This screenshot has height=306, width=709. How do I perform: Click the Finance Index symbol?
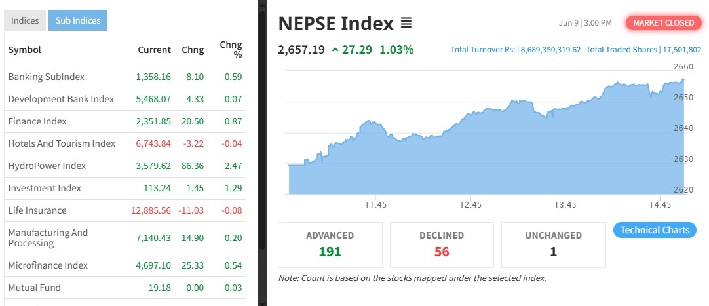[x=37, y=121]
